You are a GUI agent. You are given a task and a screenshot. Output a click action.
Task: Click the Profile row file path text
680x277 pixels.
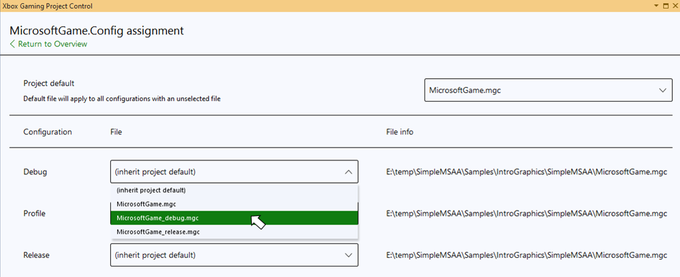526,213
